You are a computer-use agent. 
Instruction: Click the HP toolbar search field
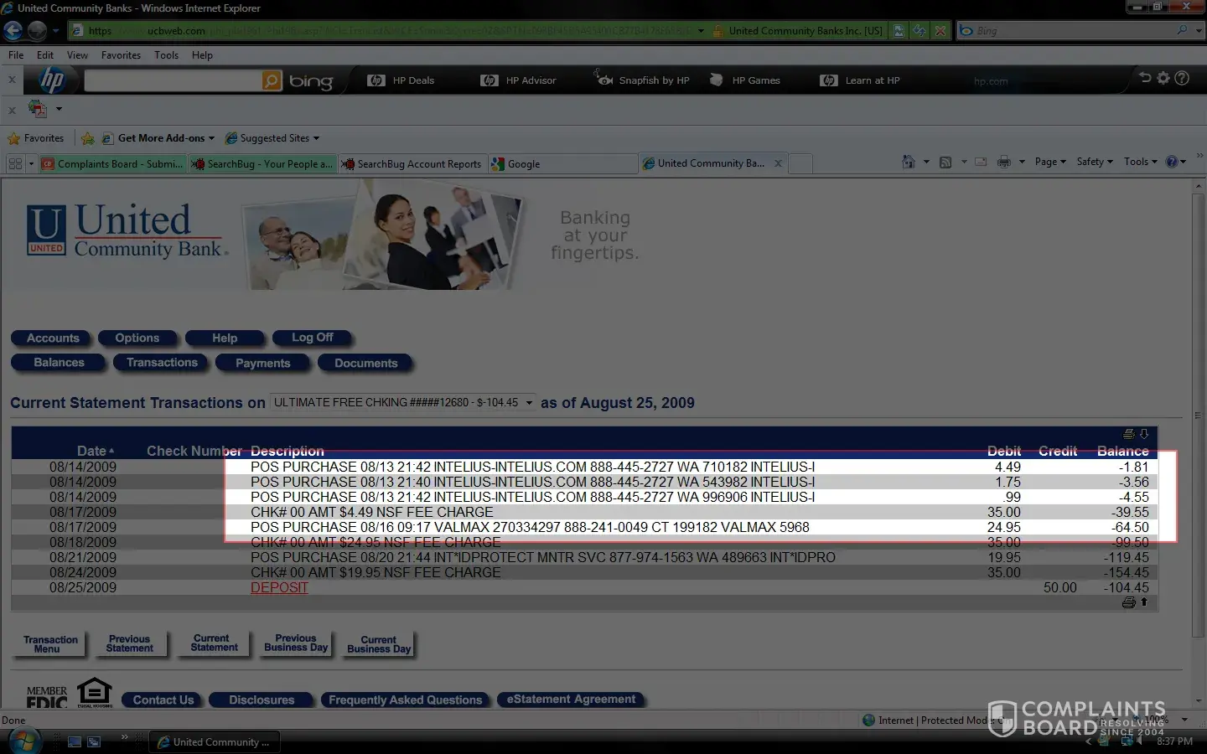pos(173,80)
